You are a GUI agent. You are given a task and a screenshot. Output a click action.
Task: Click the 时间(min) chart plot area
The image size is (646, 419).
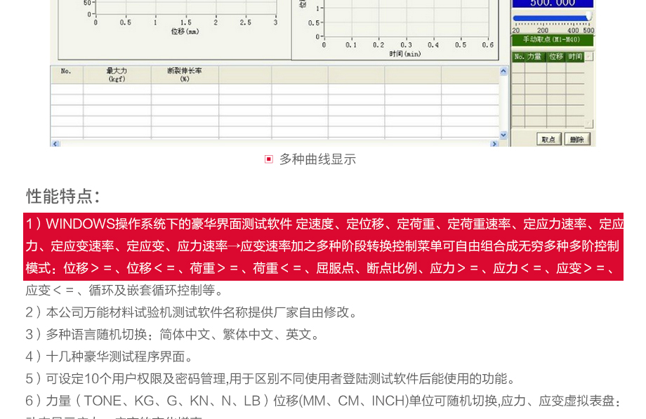click(x=407, y=18)
